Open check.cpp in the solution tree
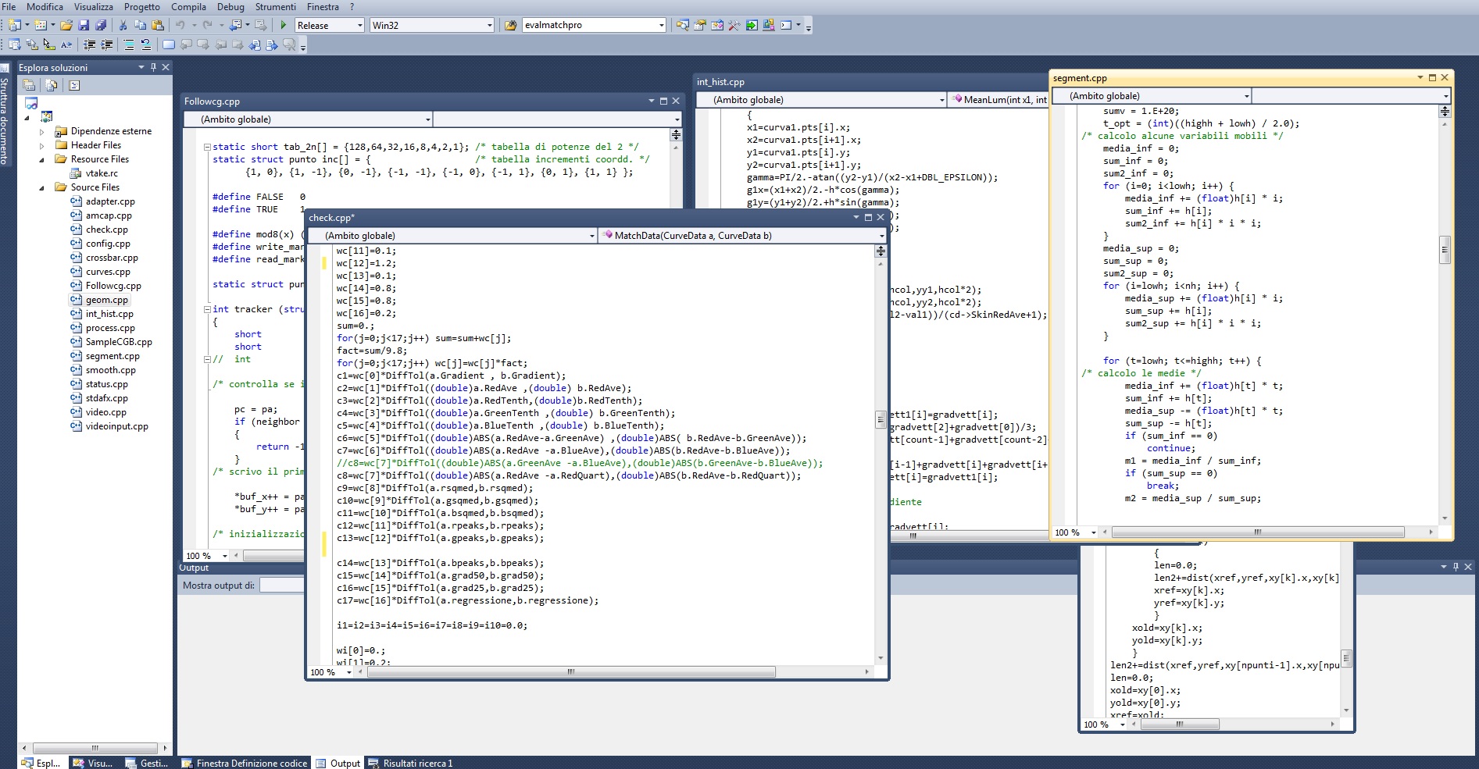The height and width of the screenshot is (769, 1479). click(107, 230)
